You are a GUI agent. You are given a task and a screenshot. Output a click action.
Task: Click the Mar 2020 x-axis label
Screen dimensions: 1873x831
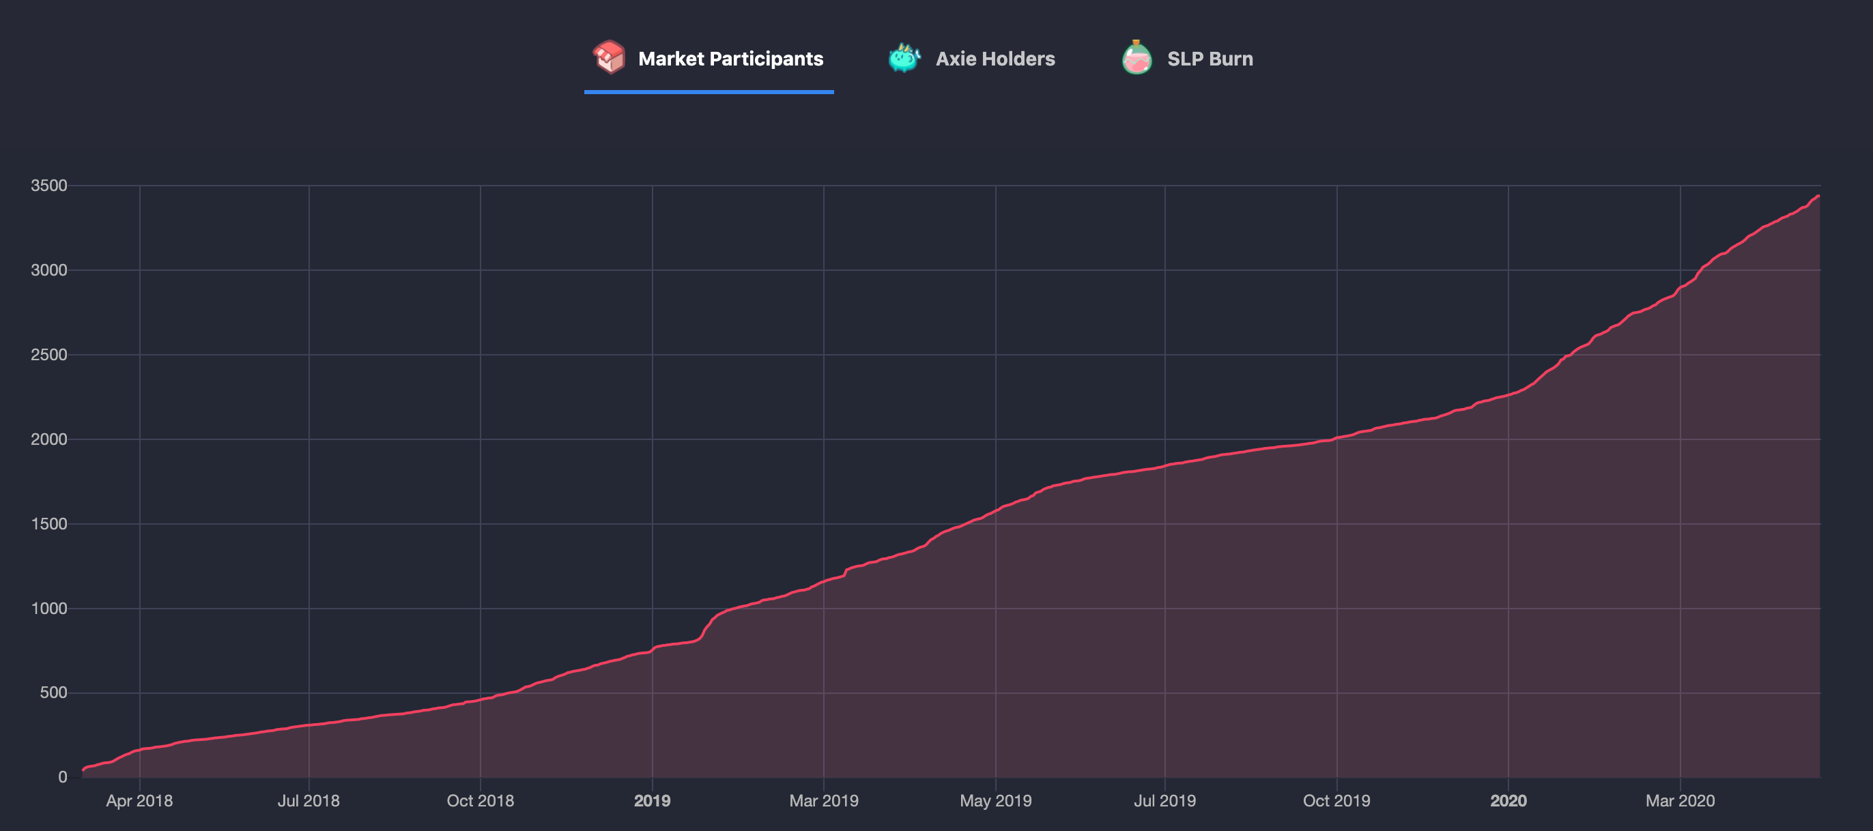pos(1679,800)
